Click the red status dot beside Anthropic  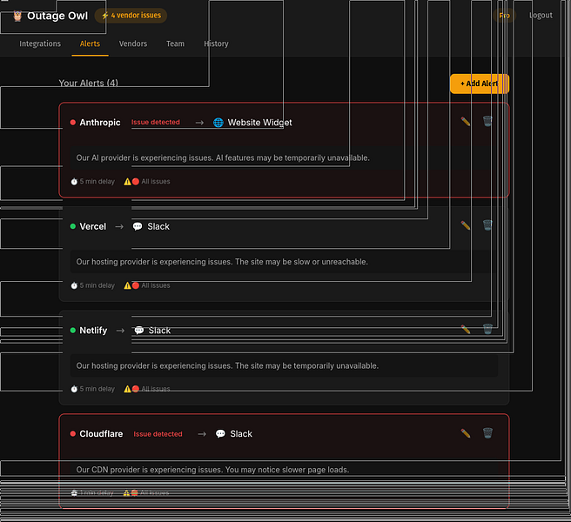(x=73, y=123)
